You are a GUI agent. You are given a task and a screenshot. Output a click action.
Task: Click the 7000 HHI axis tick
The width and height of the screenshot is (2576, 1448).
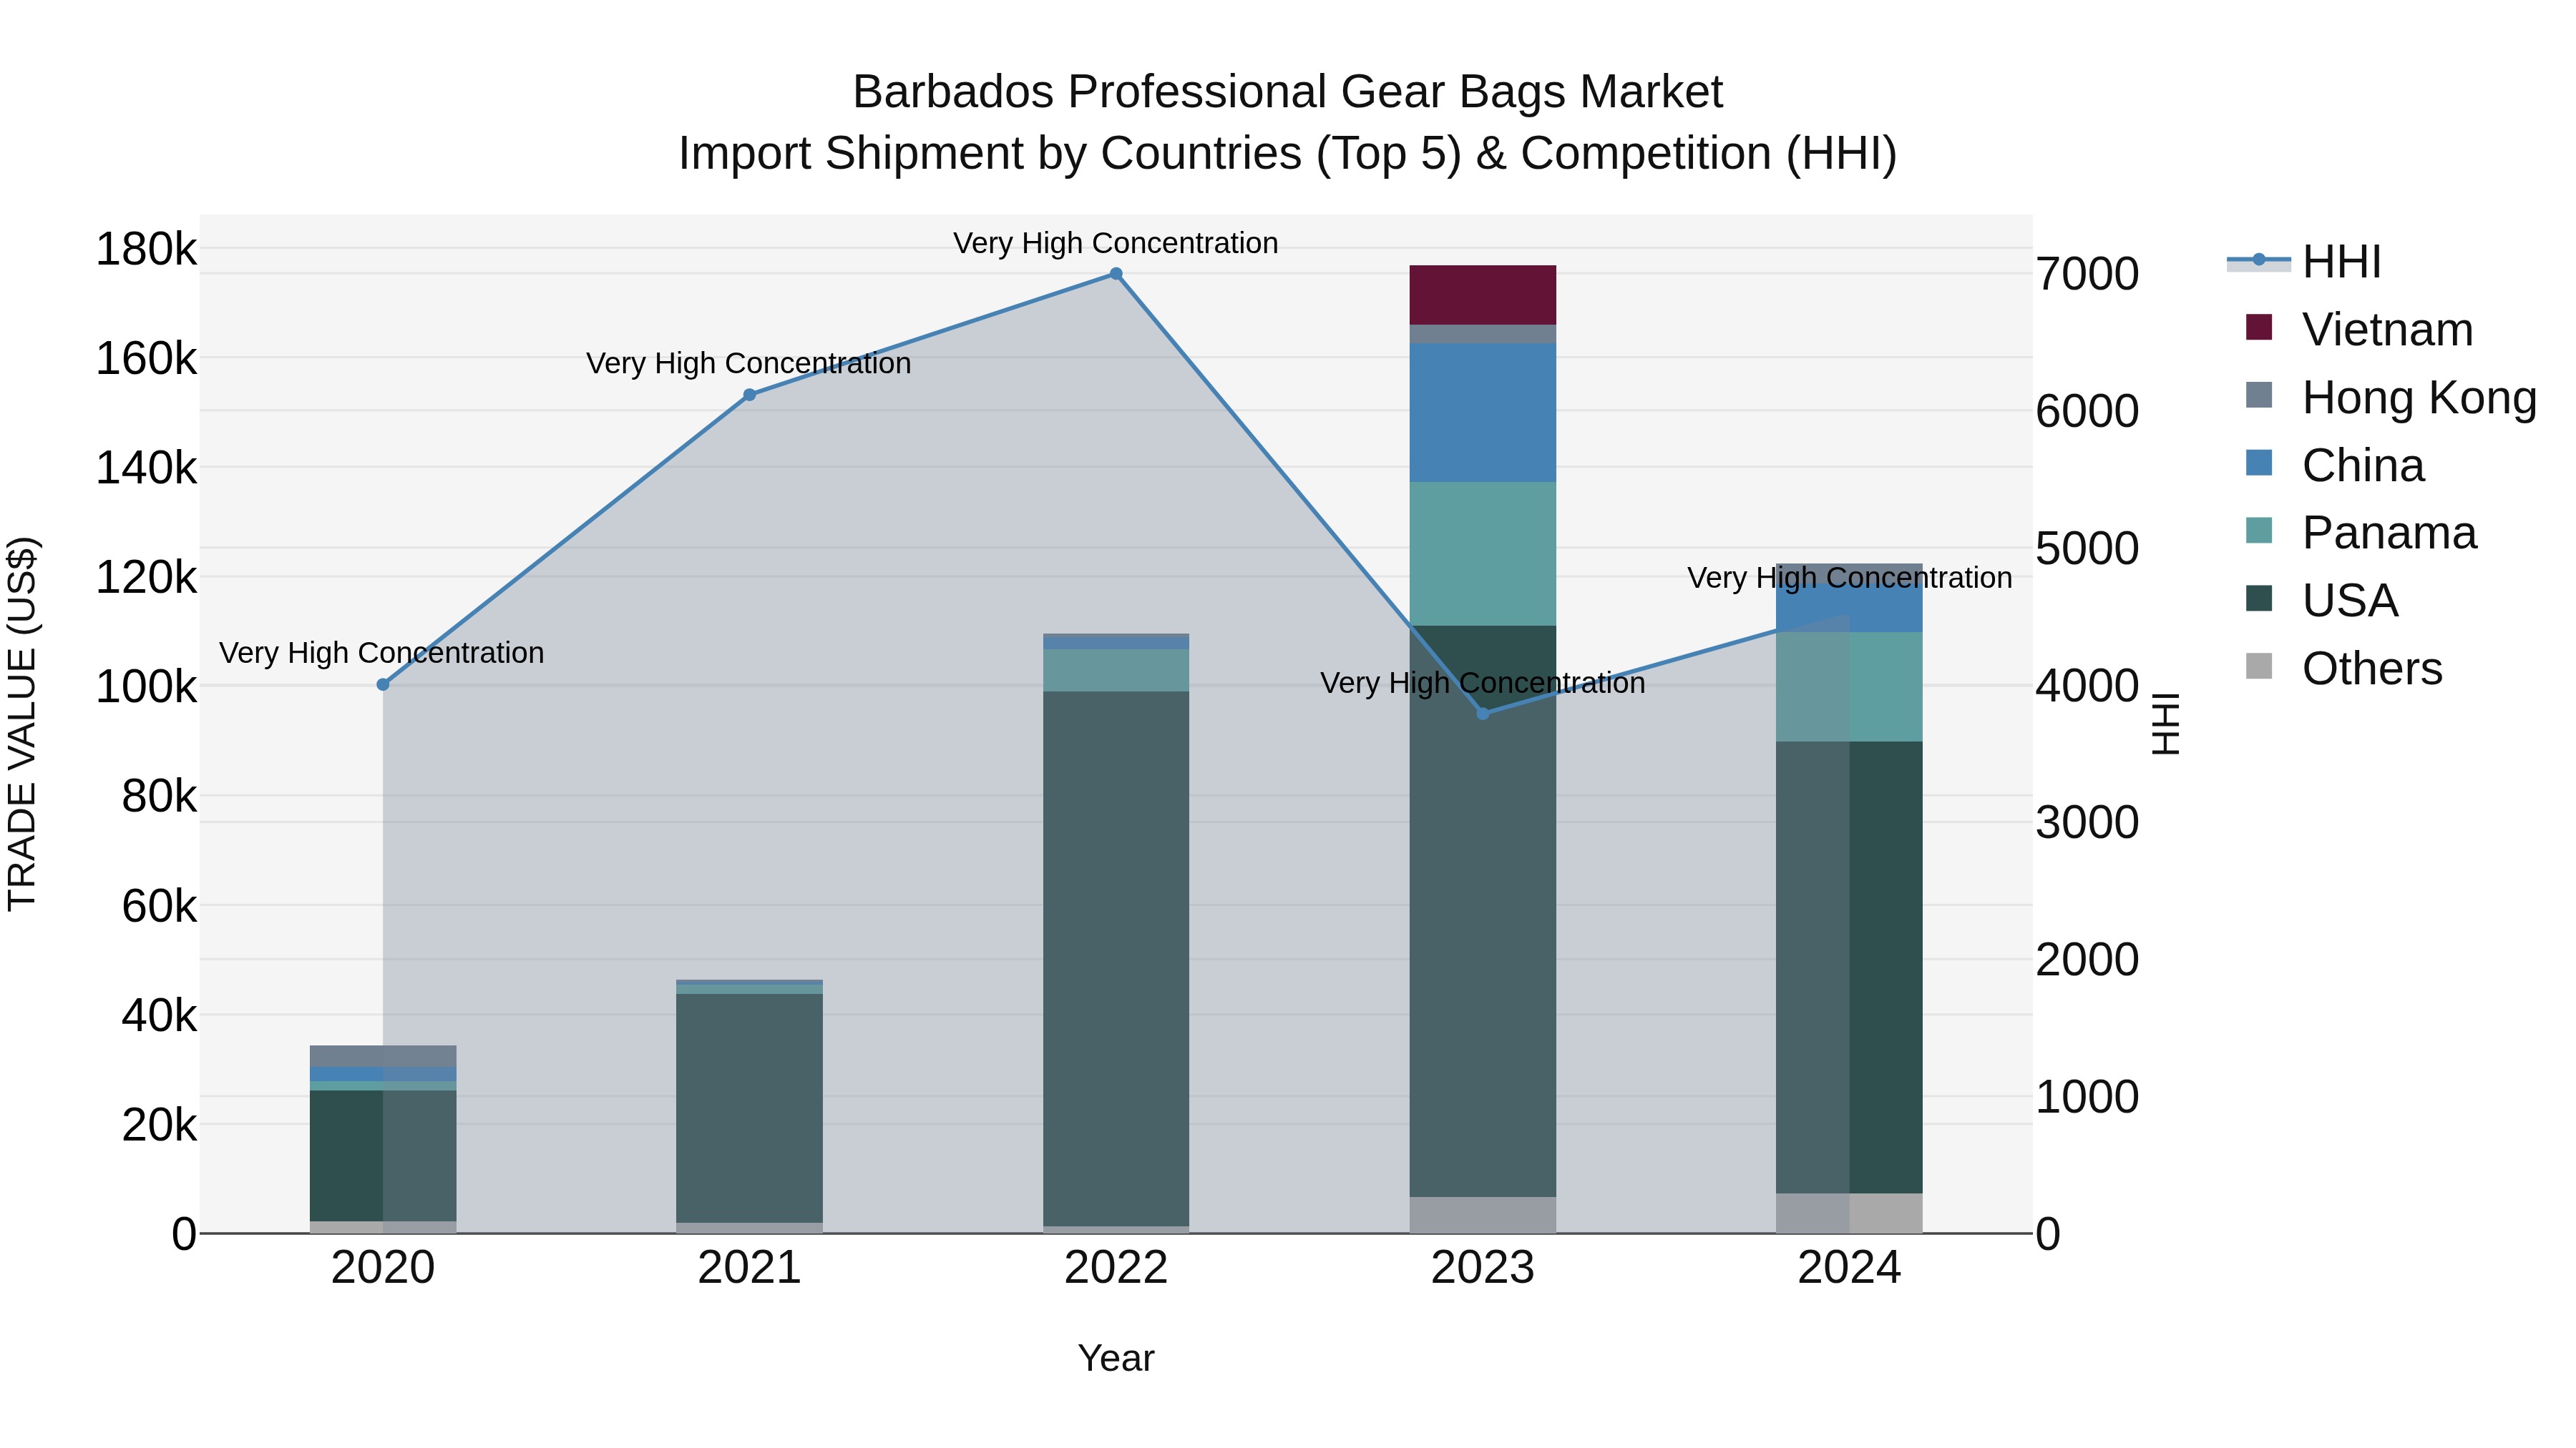pos(2087,275)
